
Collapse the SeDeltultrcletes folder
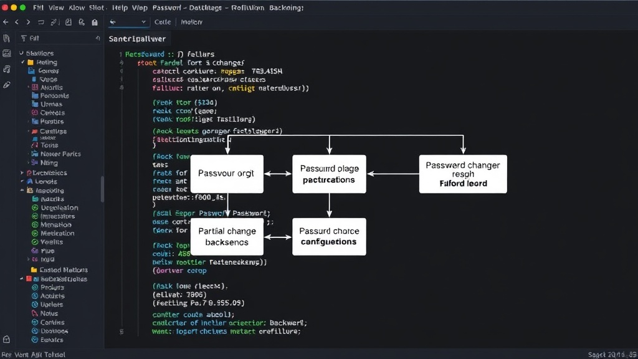pyautogui.click(x=22, y=279)
